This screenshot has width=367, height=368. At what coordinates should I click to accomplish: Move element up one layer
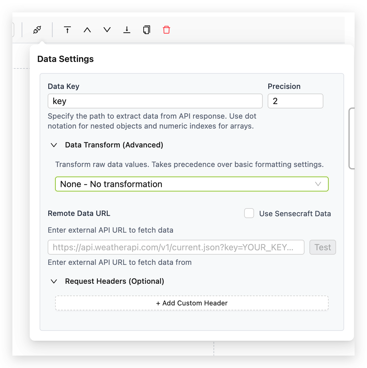[87, 30]
